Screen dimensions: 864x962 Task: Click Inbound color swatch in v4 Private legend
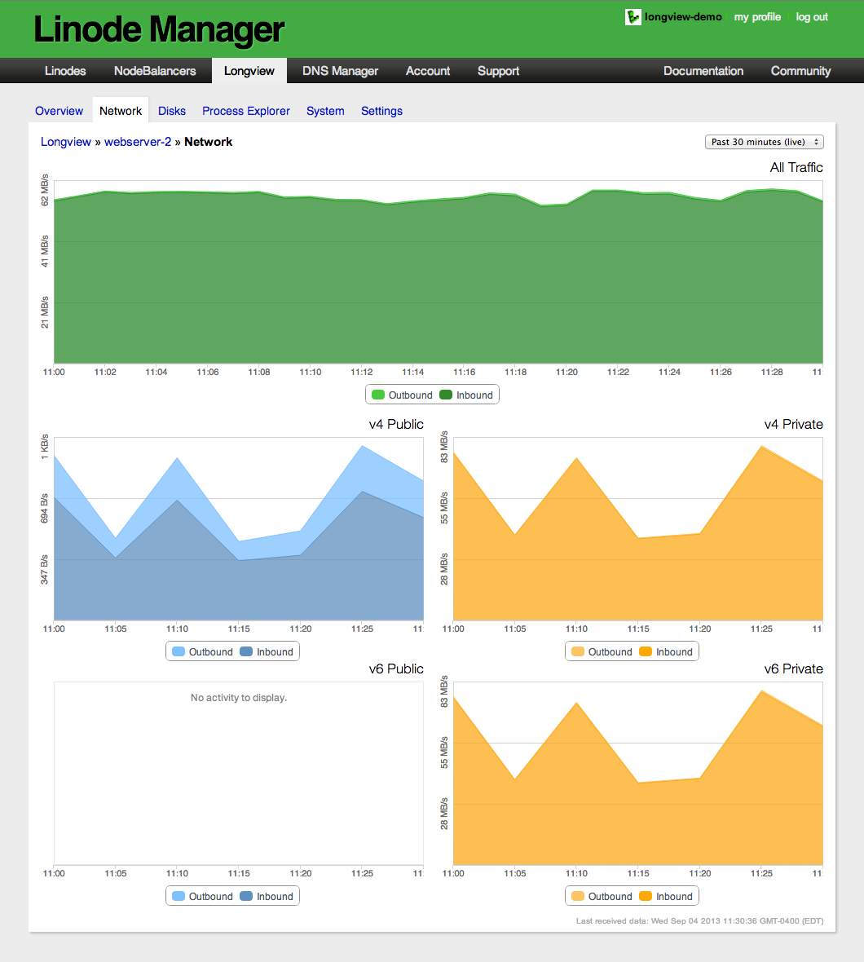click(x=646, y=652)
